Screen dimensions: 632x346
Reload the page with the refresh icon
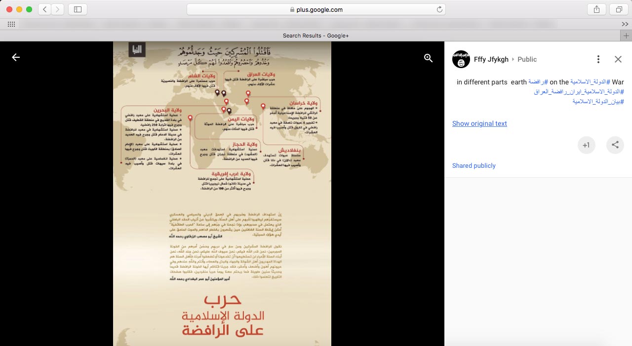pos(439,9)
